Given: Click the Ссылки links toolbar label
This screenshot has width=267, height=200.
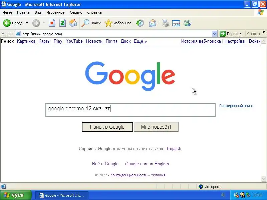Looking at the screenshot, I should (x=253, y=34).
